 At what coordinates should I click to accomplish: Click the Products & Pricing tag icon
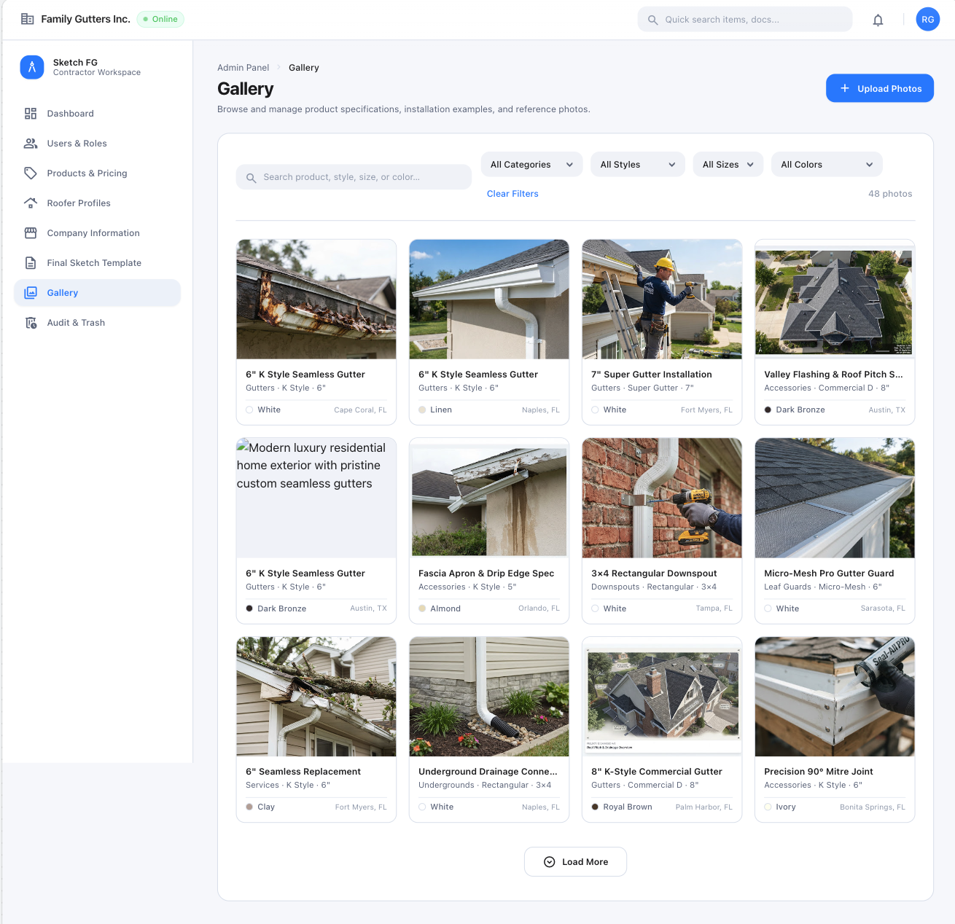(x=31, y=173)
